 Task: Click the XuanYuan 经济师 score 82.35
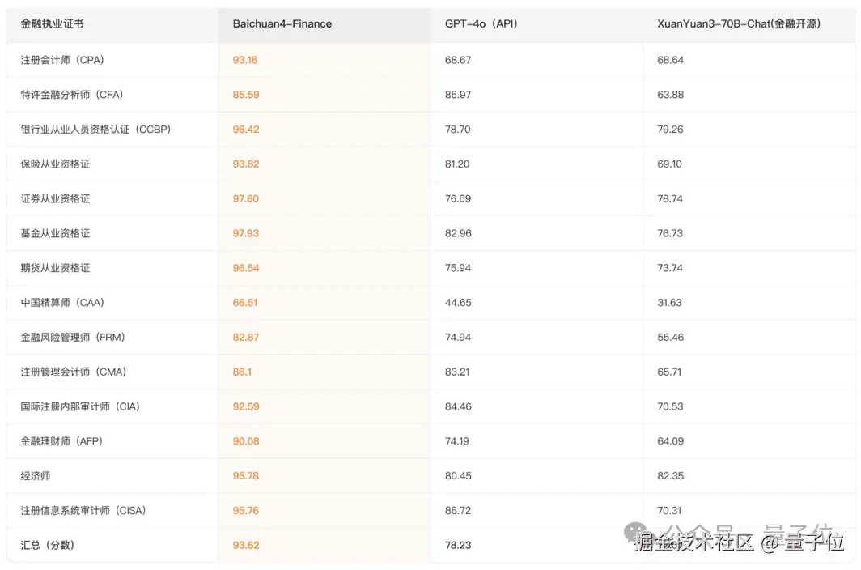(x=670, y=476)
